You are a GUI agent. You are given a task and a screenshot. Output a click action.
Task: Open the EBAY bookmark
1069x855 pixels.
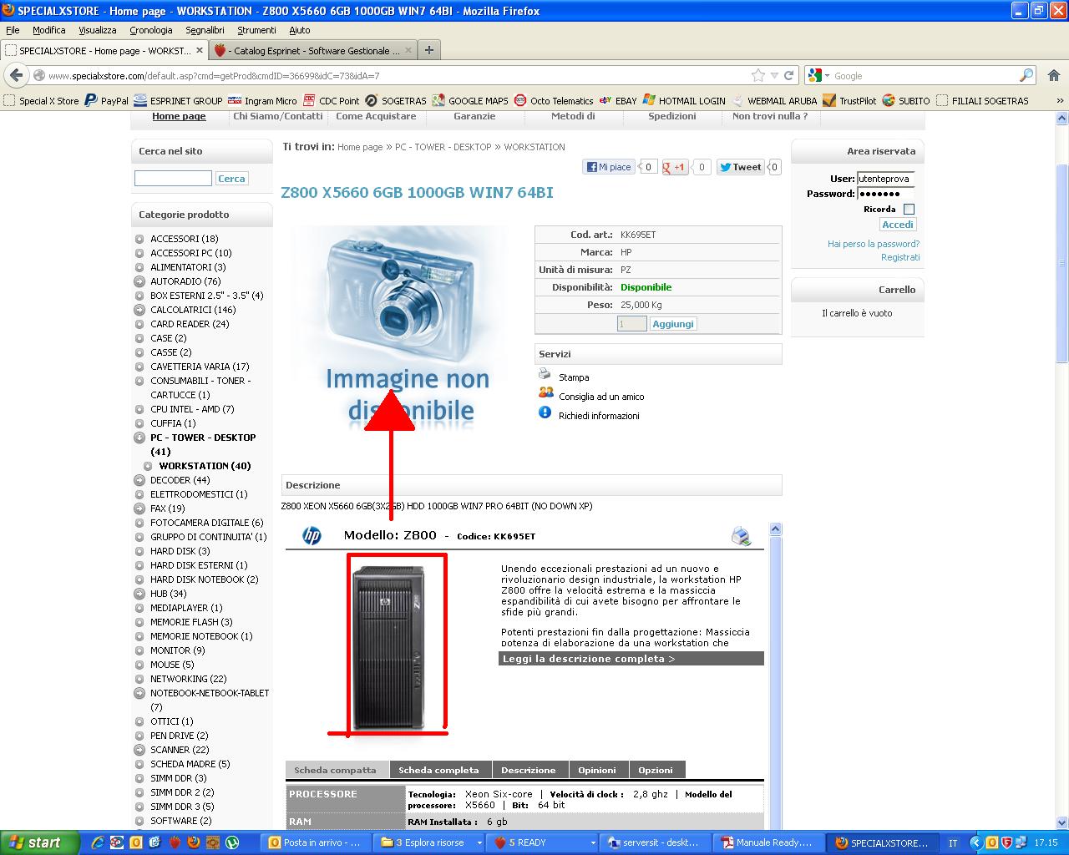[618, 101]
